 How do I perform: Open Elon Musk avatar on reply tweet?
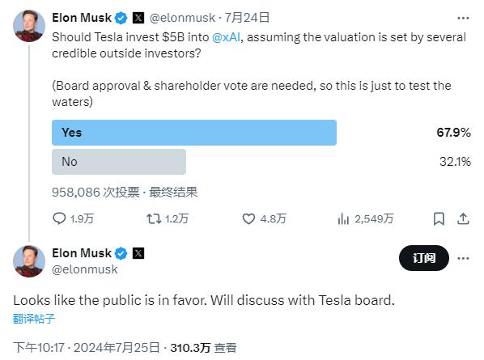[29, 261]
